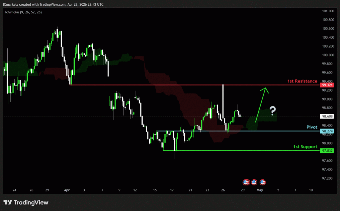Screen dimensions: 340x211
Task: Expand the 99.321 resistance price label
Action: [x=326, y=85]
